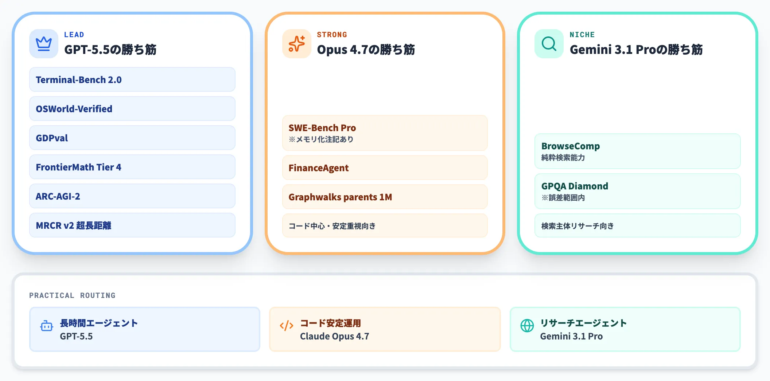
Task: Click the sparkle icon on the Opus 4.7 card
Action: [x=296, y=44]
